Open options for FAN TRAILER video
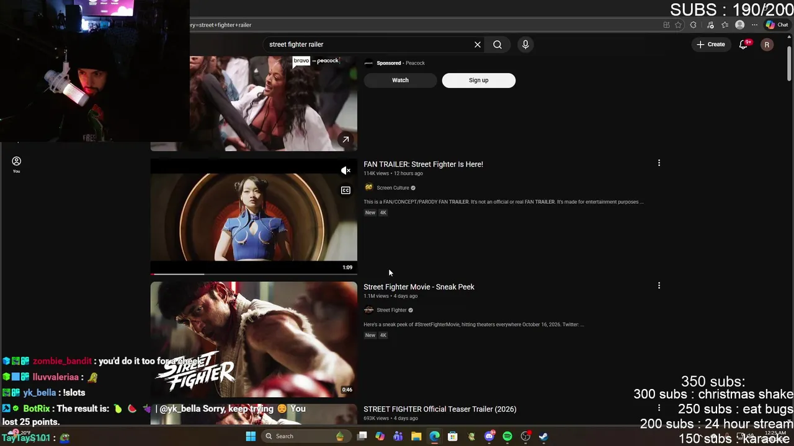 [659, 163]
